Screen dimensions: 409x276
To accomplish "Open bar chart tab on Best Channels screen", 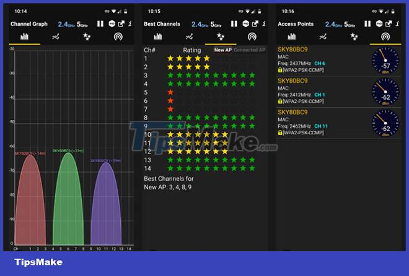I will click(x=159, y=37).
